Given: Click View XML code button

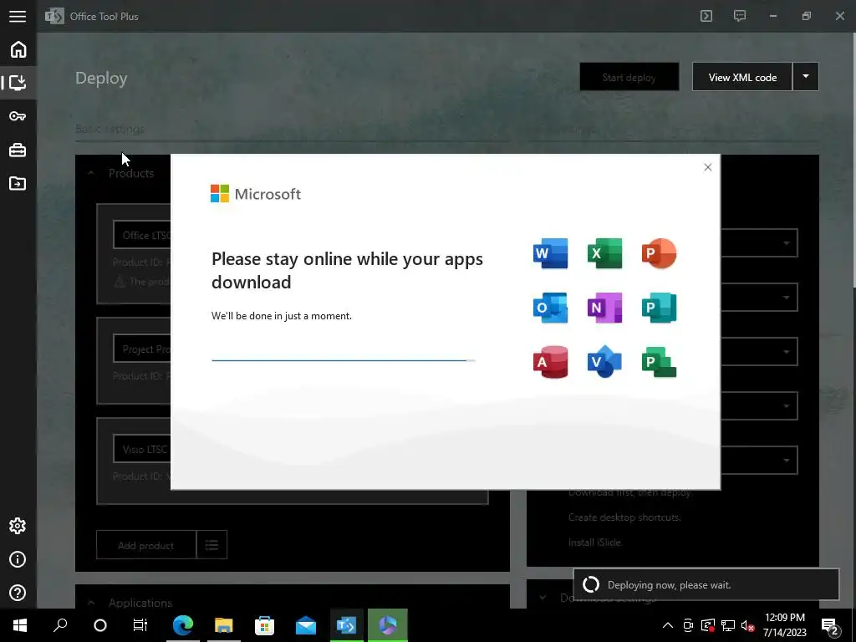Looking at the screenshot, I should click(742, 77).
